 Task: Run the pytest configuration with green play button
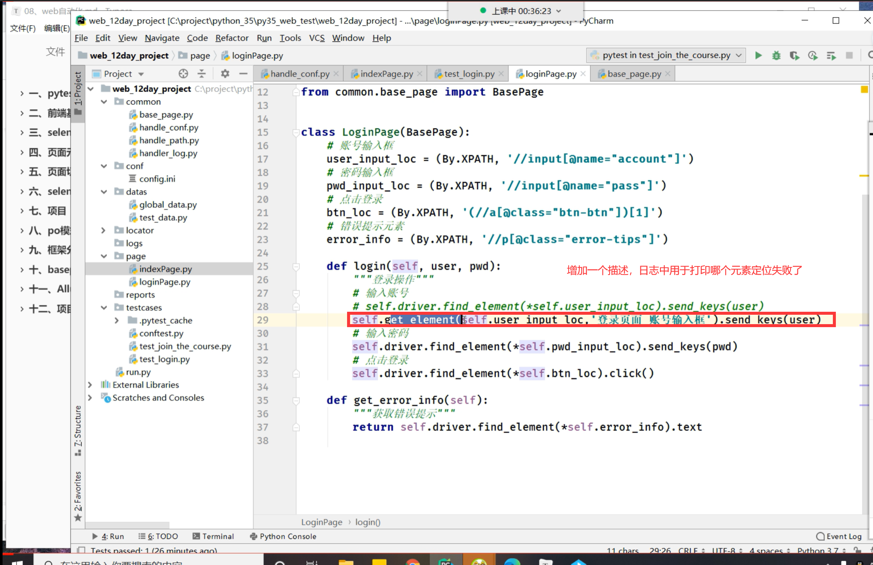coord(758,56)
